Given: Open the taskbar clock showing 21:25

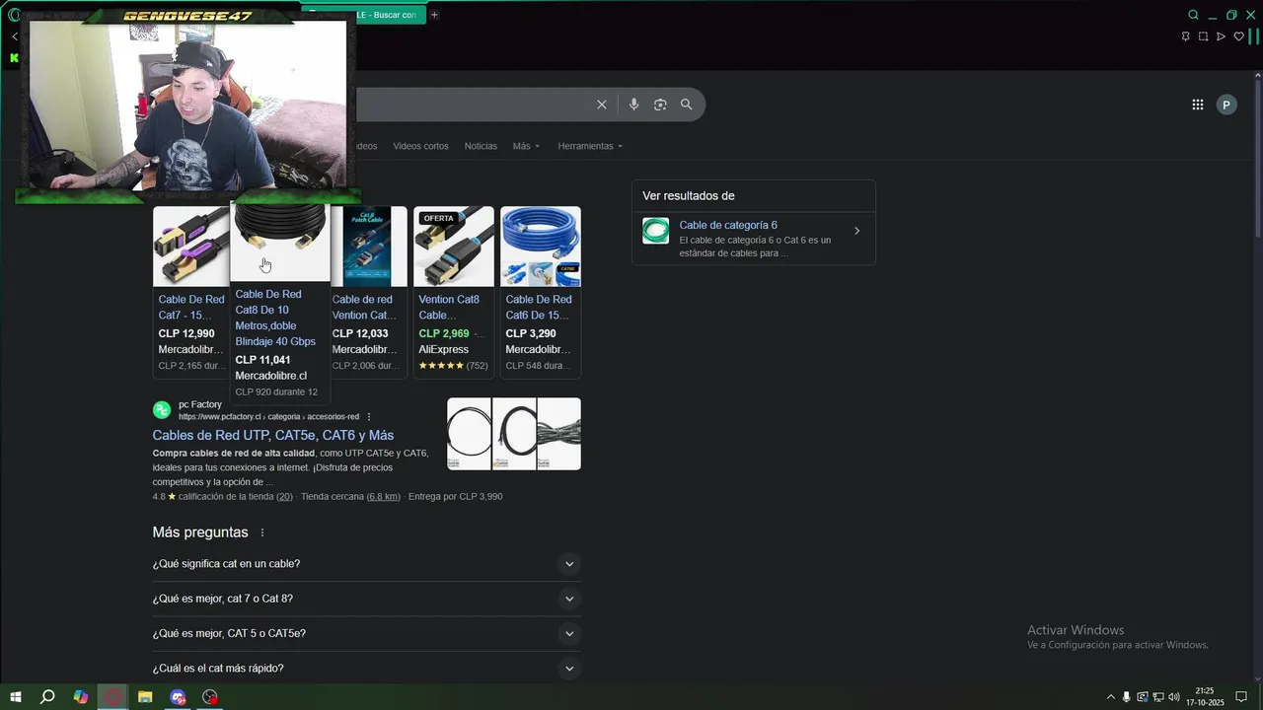Looking at the screenshot, I should (x=1205, y=697).
